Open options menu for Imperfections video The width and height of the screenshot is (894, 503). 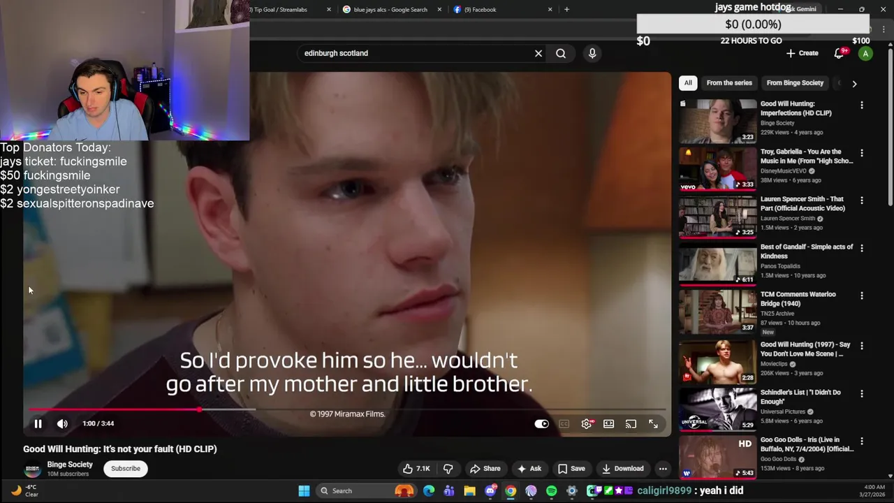click(862, 105)
